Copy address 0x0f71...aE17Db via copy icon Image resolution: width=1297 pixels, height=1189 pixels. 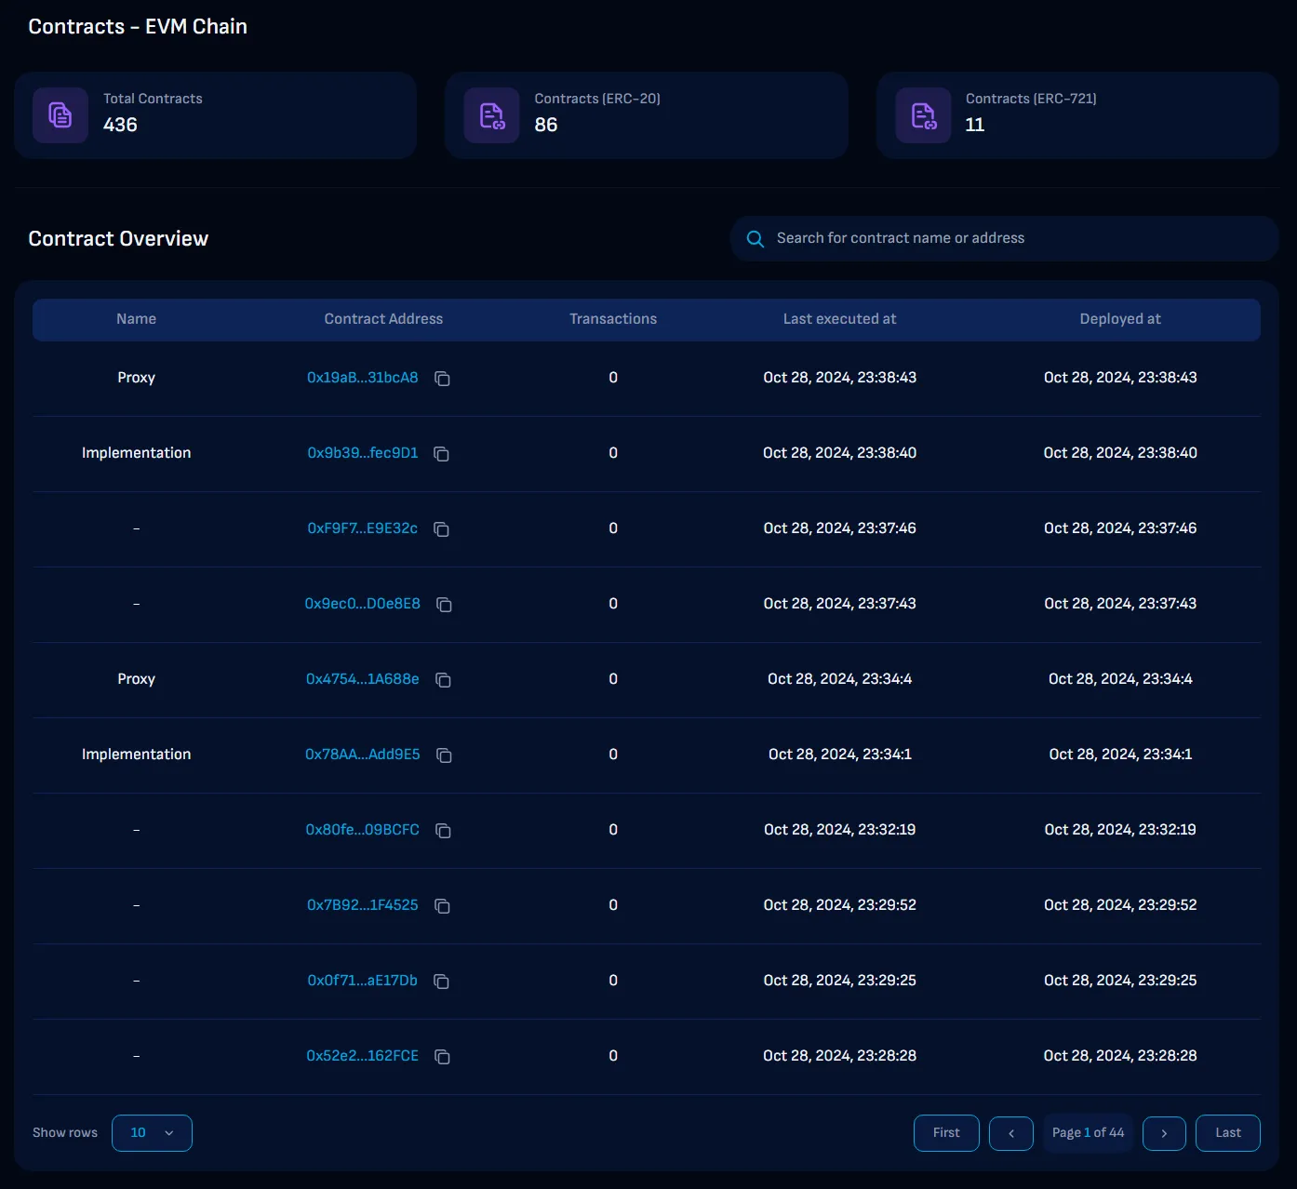click(442, 982)
